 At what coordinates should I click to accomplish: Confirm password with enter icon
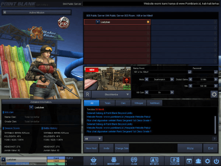tap(215, 72)
